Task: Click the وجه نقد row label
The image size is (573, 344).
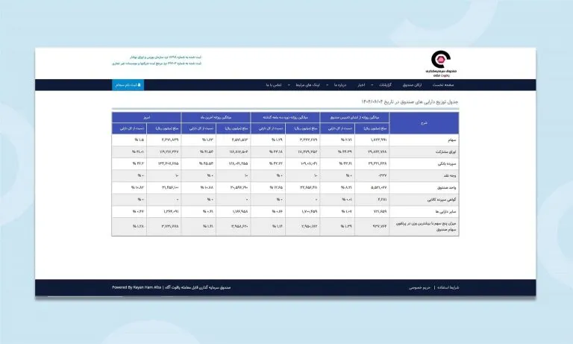Action: [x=450, y=176]
